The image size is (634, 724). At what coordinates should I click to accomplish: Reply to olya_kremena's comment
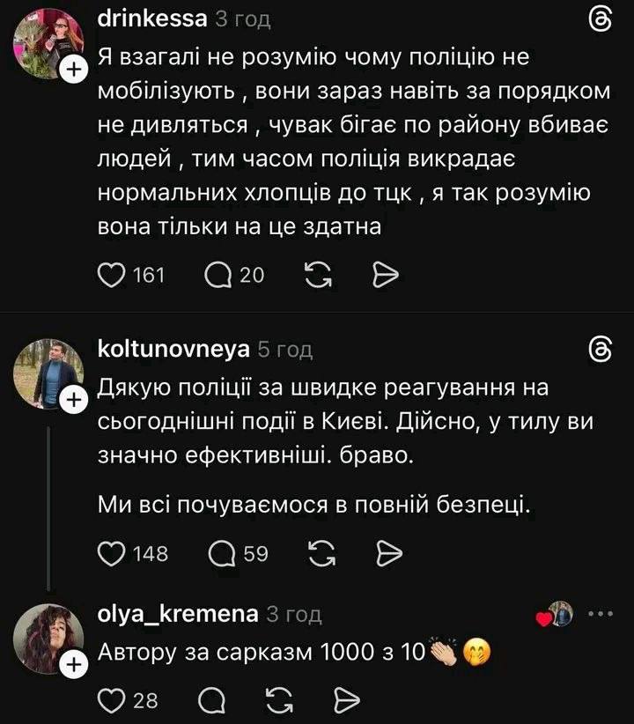[x=211, y=699]
